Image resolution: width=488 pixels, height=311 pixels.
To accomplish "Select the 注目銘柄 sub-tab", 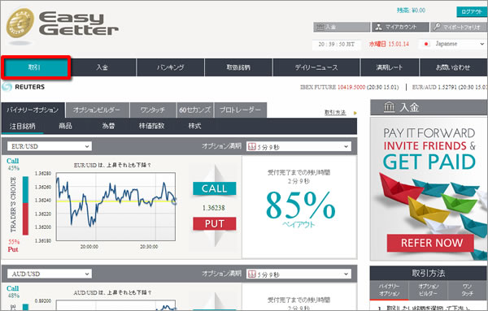I will (x=23, y=126).
